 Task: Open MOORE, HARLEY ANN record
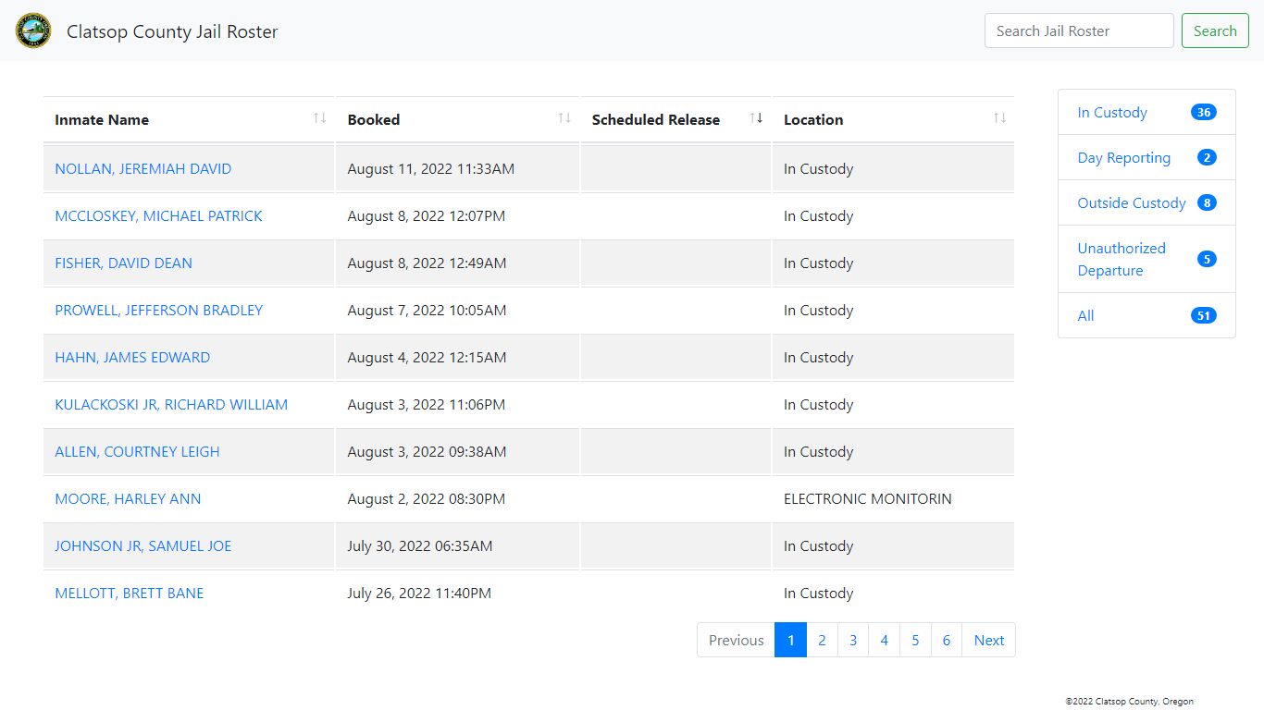pyautogui.click(x=128, y=499)
